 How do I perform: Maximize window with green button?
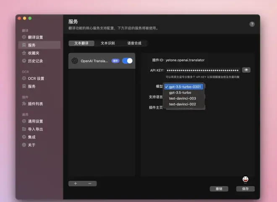(x=30, y=18)
